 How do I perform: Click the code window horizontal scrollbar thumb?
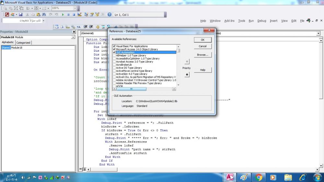tap(104, 169)
